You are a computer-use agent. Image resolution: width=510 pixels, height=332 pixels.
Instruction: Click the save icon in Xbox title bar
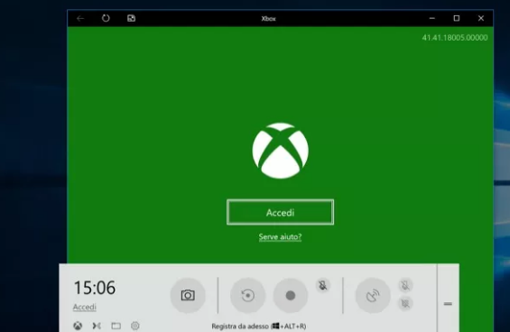click(131, 18)
